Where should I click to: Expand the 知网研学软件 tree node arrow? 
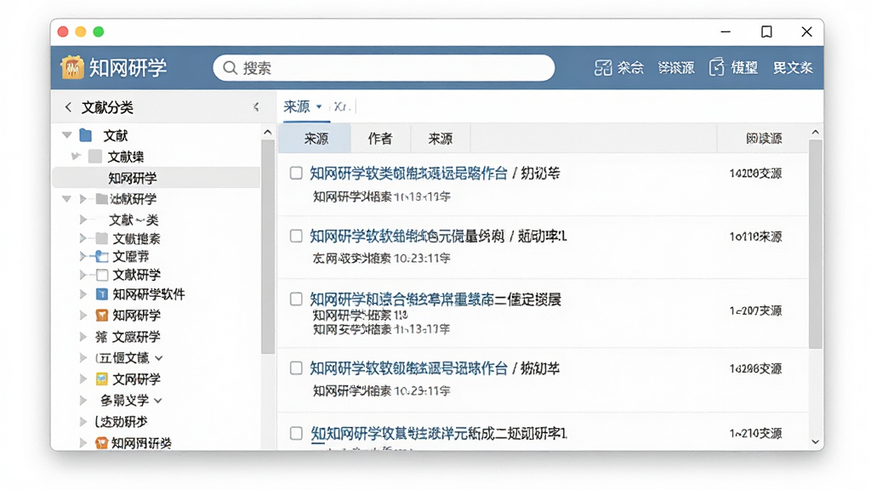[x=83, y=293]
